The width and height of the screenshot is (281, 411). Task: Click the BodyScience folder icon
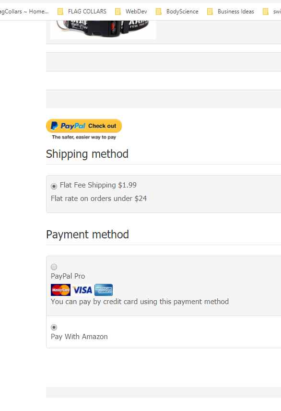coord(159,12)
